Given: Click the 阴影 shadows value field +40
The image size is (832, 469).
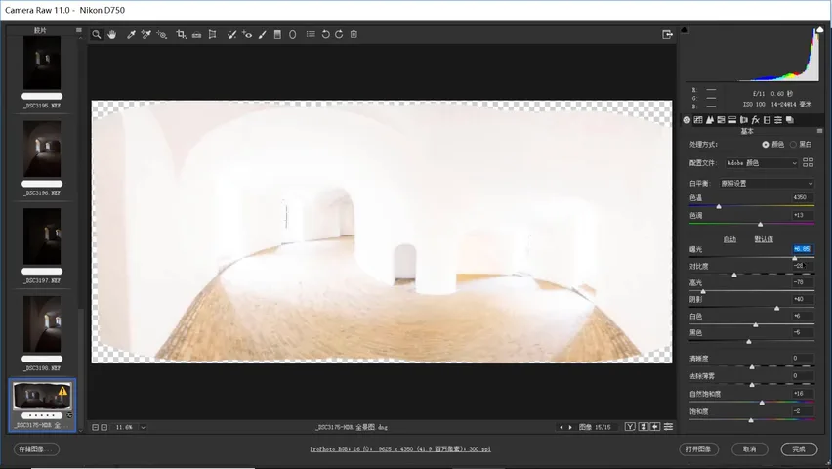Looking at the screenshot, I should pos(803,299).
